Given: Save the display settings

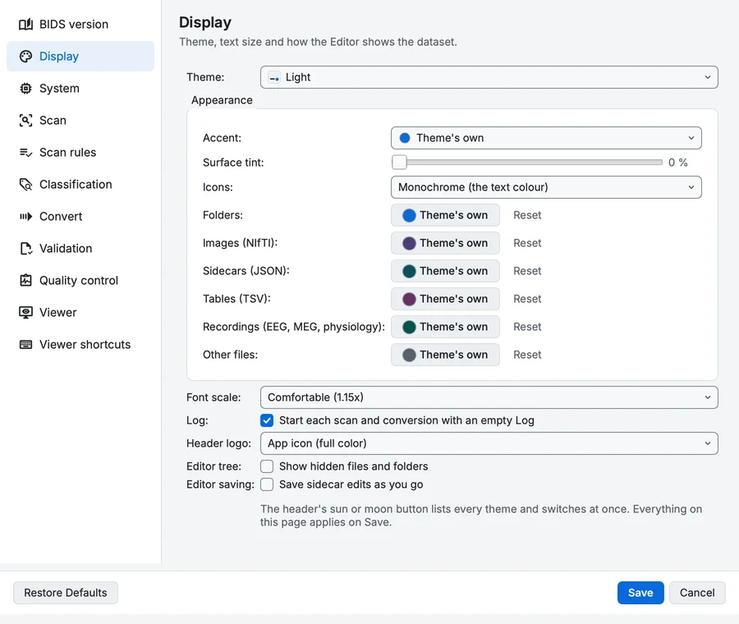Looking at the screenshot, I should coord(640,593).
